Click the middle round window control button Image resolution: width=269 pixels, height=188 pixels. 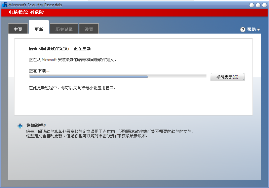258,5
